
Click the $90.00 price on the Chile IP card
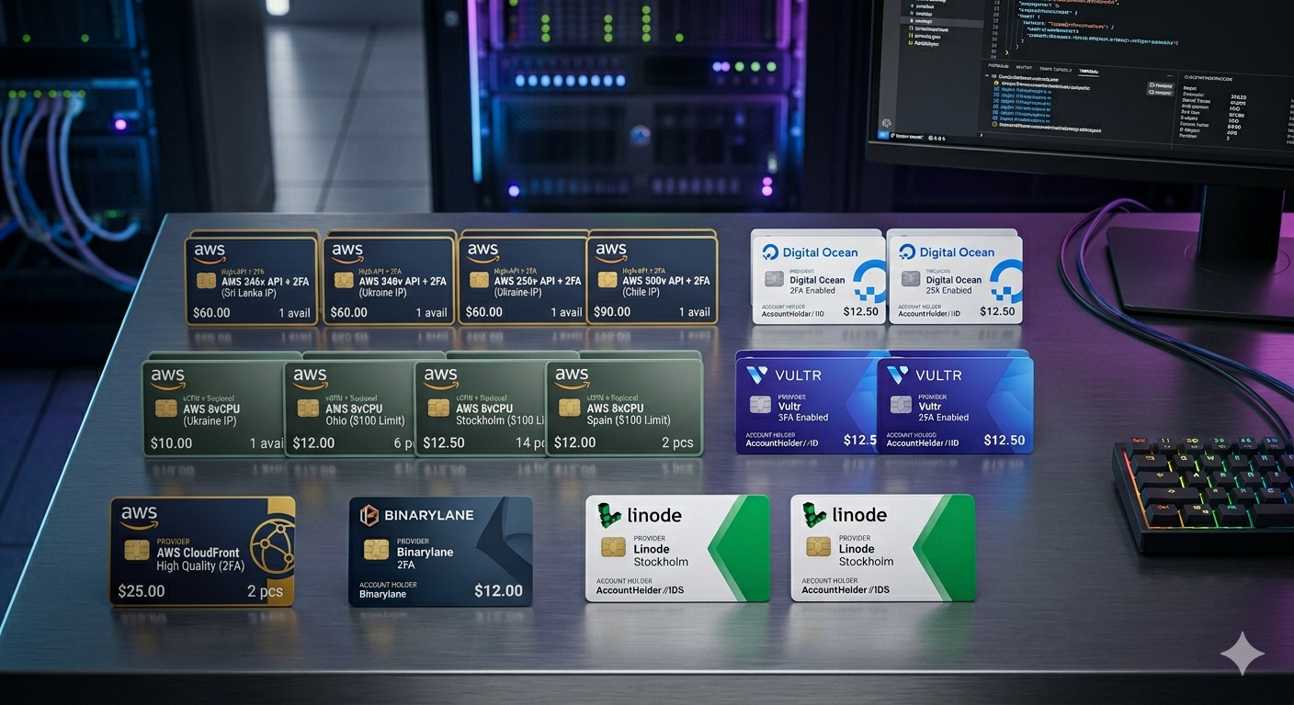tap(612, 311)
